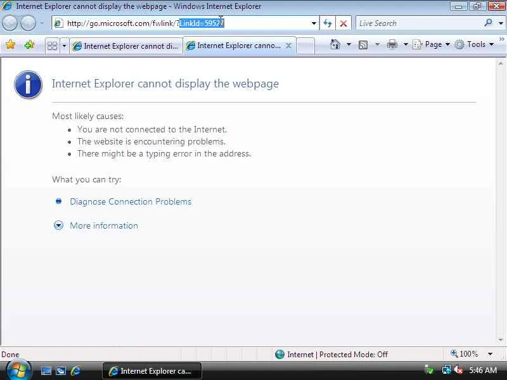The height and width of the screenshot is (380, 507).
Task: Click the Print icon
Action: pyautogui.click(x=392, y=44)
